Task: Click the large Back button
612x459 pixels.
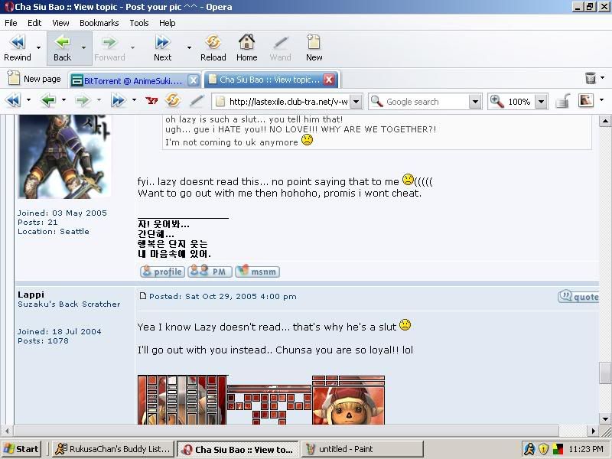Action: point(63,48)
